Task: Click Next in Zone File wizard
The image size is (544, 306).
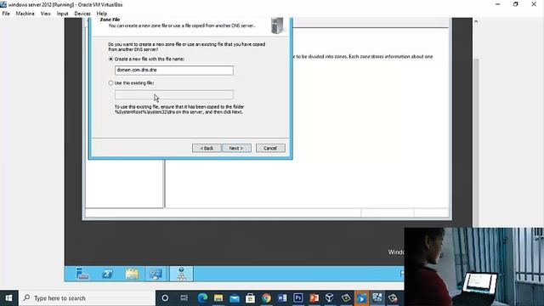Action: [236, 148]
